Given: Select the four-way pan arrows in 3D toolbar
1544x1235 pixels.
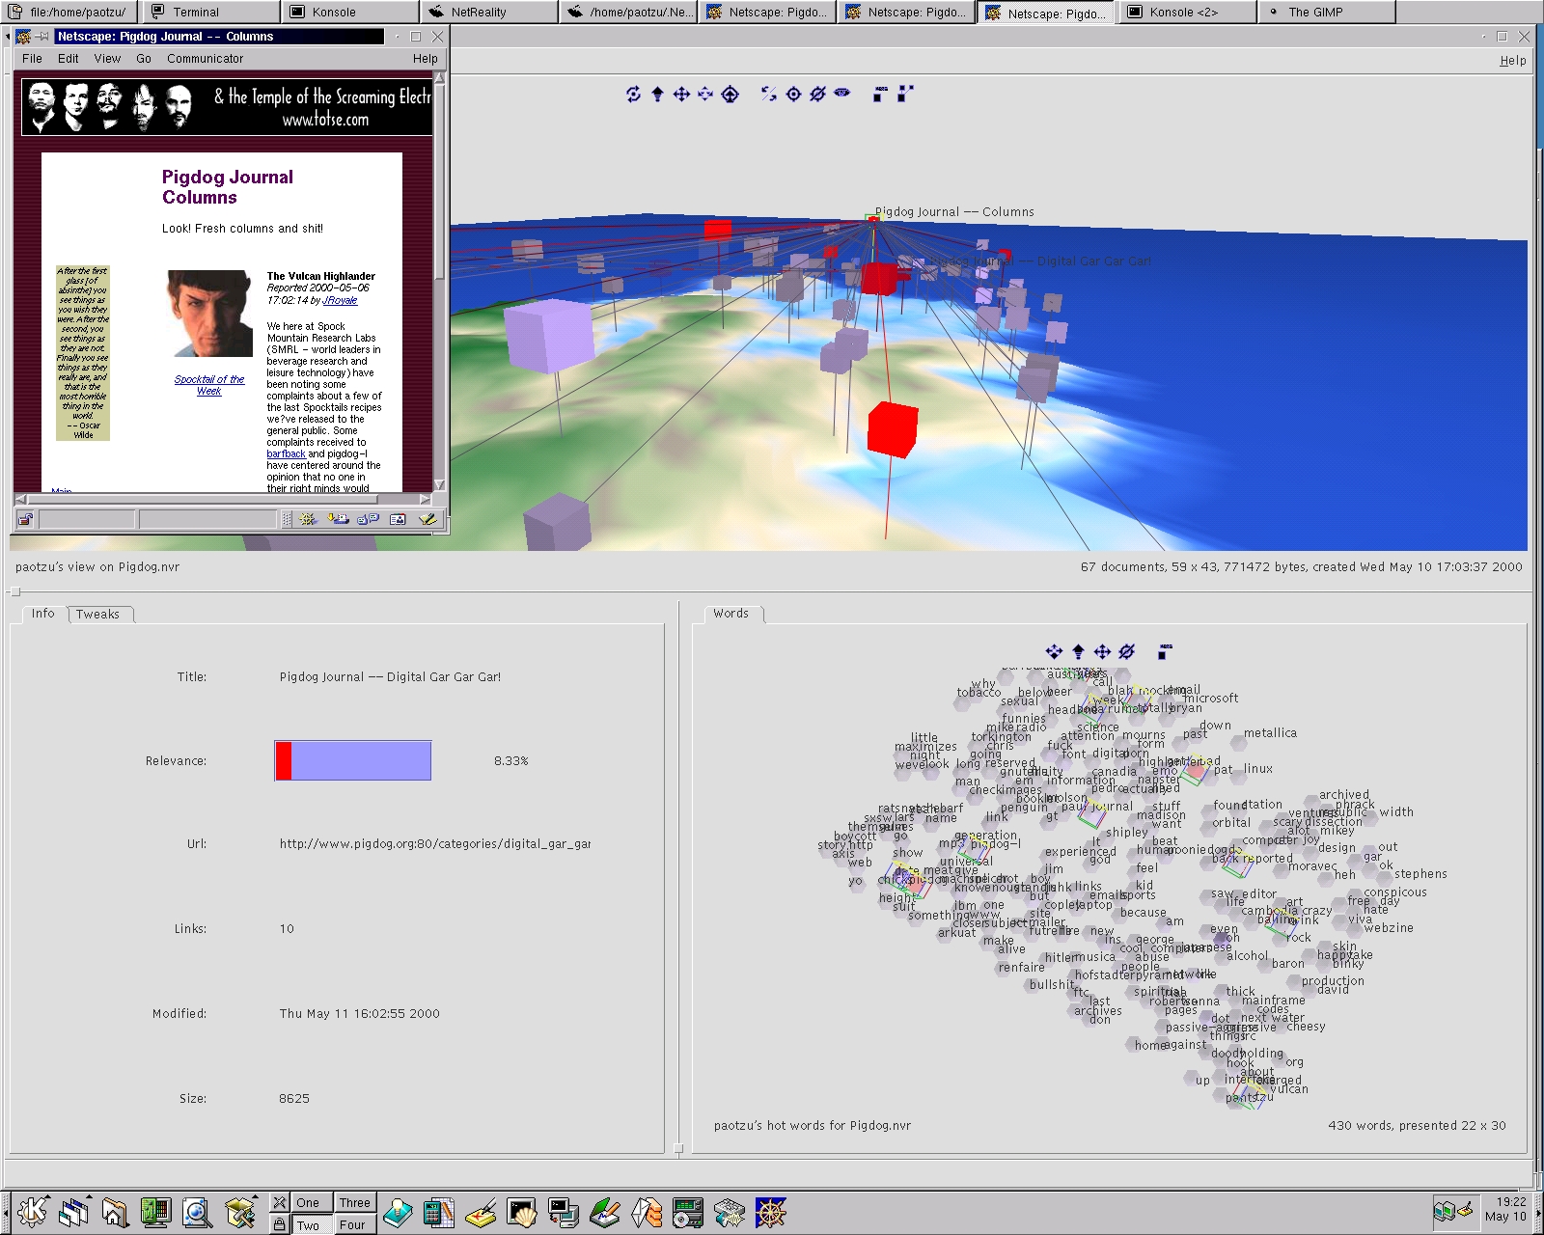Looking at the screenshot, I should tap(681, 94).
